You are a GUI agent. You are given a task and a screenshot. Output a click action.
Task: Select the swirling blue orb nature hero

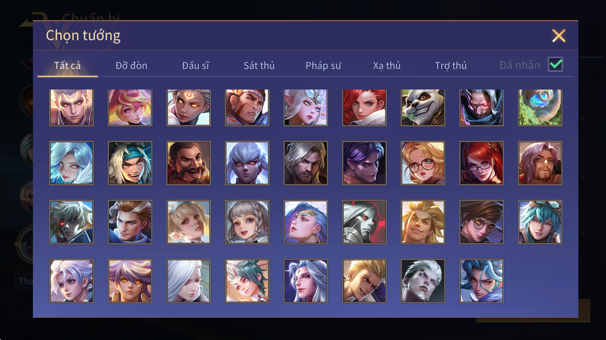[540, 107]
